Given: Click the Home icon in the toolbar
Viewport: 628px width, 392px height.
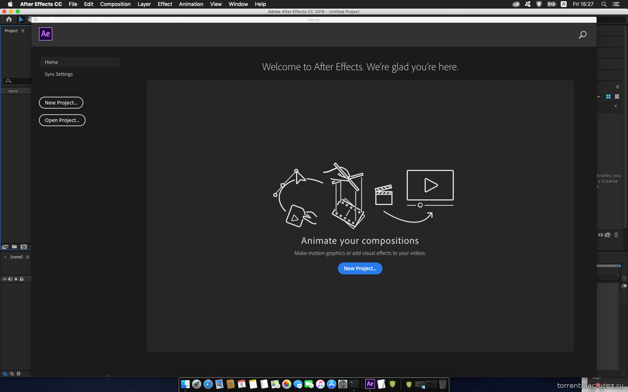Looking at the screenshot, I should [9, 19].
